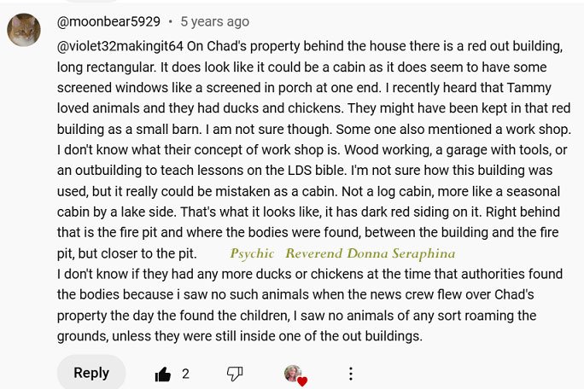
Task: Click the paragraph starting "I don't know if they had"
Action: 310,305
